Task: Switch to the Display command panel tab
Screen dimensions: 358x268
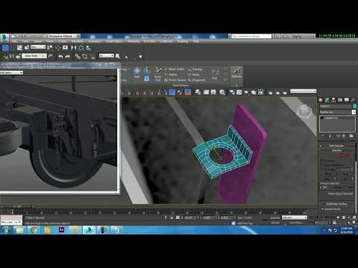Action: [347, 100]
